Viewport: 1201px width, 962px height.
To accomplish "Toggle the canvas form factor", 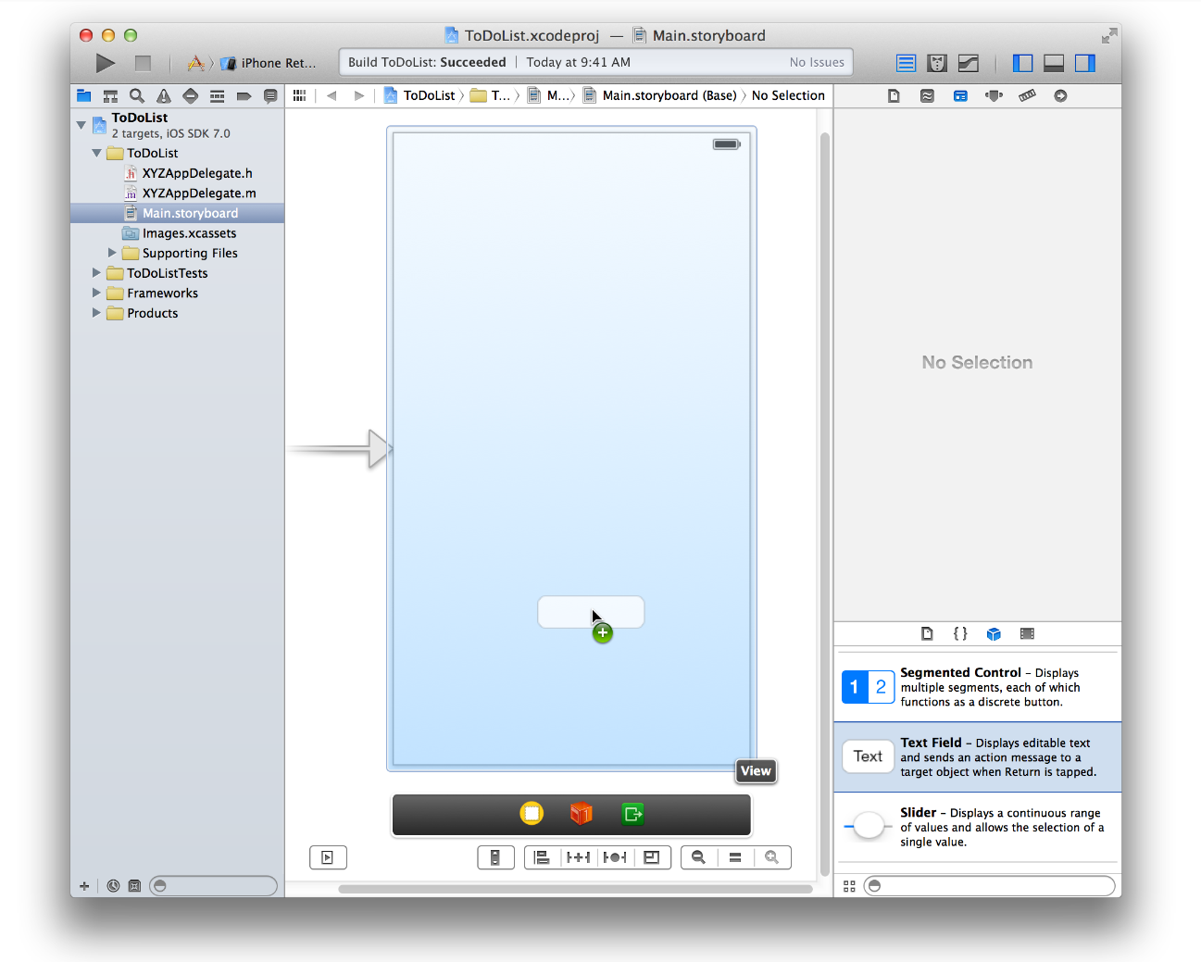I will click(x=495, y=857).
